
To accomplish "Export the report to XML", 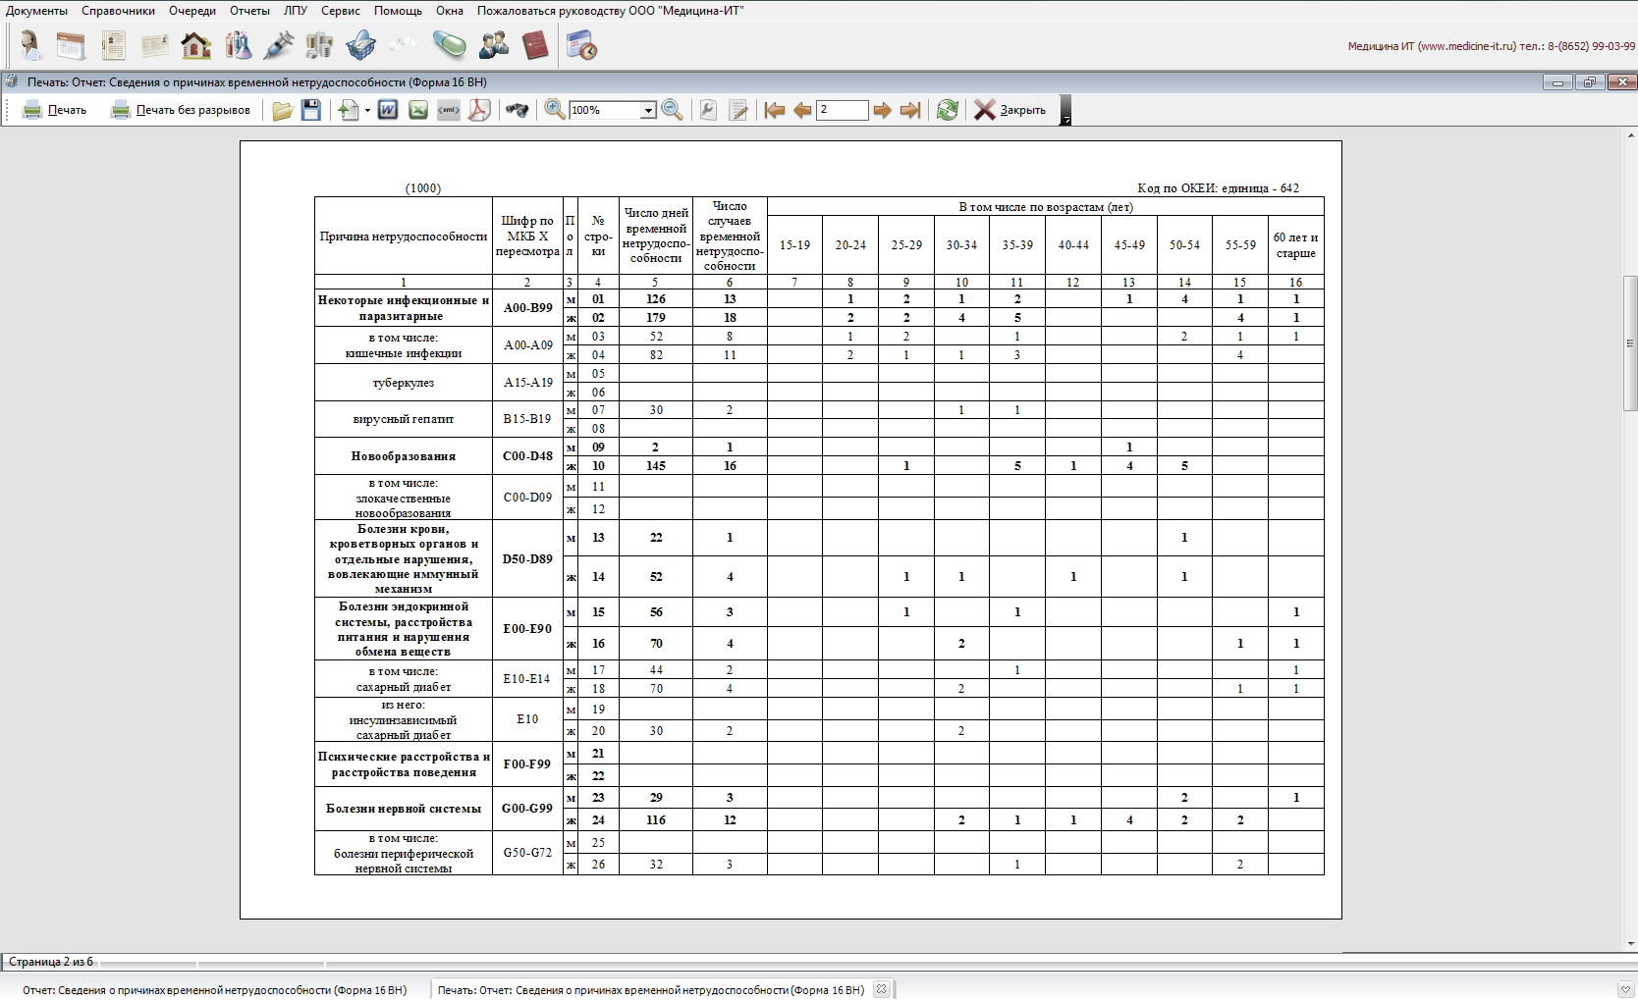I will pyautogui.click(x=449, y=110).
